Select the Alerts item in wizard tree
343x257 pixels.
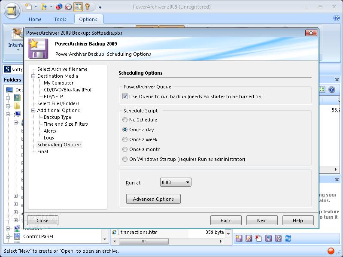click(x=50, y=131)
